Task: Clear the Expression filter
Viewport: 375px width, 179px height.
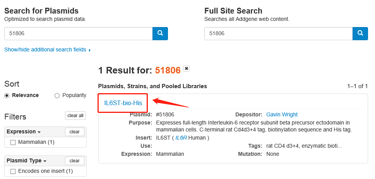Action: (x=75, y=132)
